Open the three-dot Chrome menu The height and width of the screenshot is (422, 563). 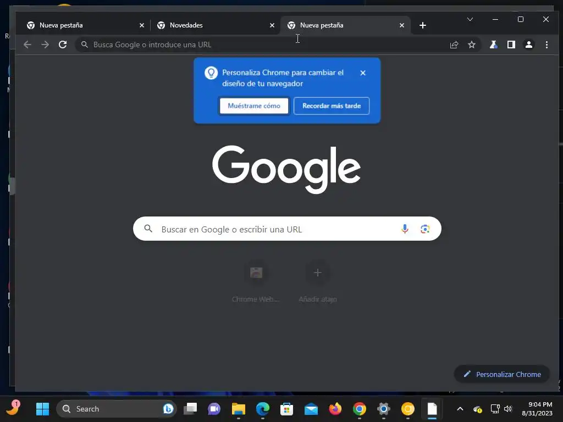point(547,45)
